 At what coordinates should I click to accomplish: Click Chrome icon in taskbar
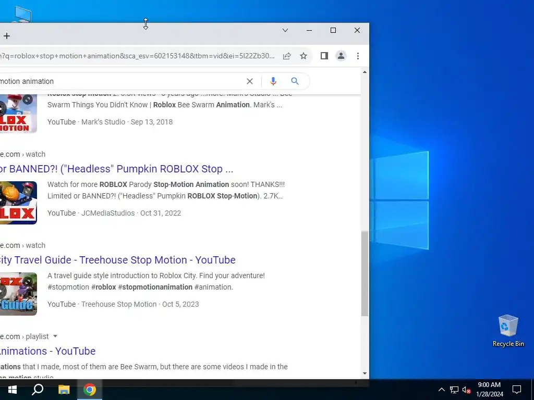tap(90, 390)
